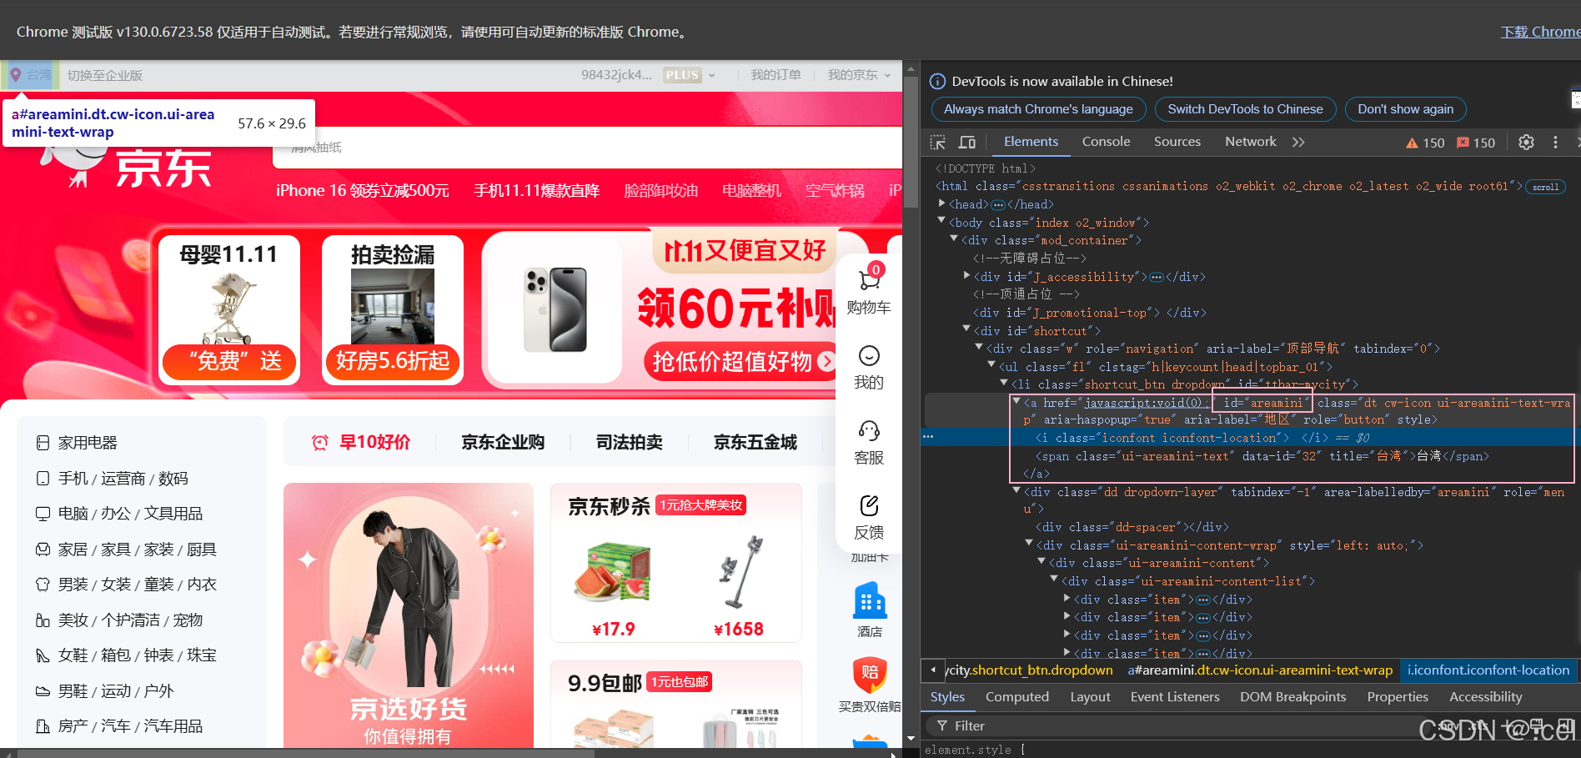Click the inspect element picker icon

coord(938,143)
